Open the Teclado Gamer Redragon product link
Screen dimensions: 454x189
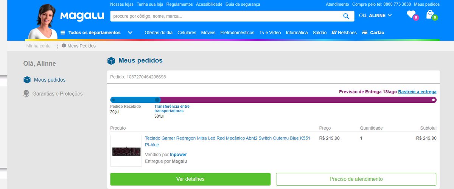coord(228,141)
